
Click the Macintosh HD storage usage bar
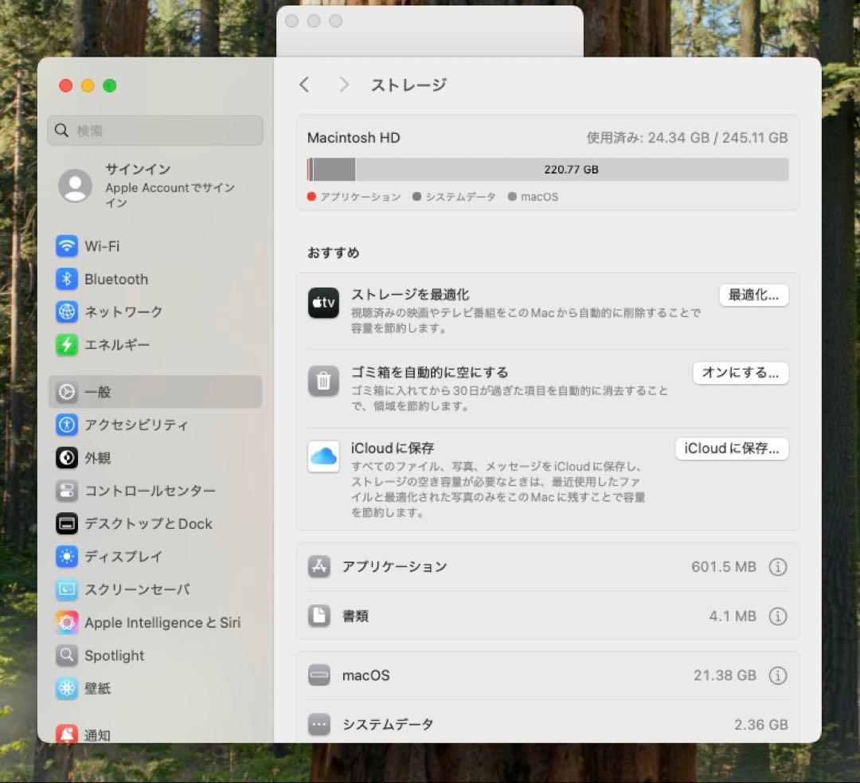point(548,170)
